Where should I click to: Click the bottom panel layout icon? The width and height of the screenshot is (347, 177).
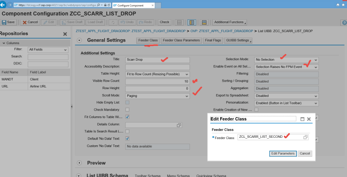click(x=204, y=22)
